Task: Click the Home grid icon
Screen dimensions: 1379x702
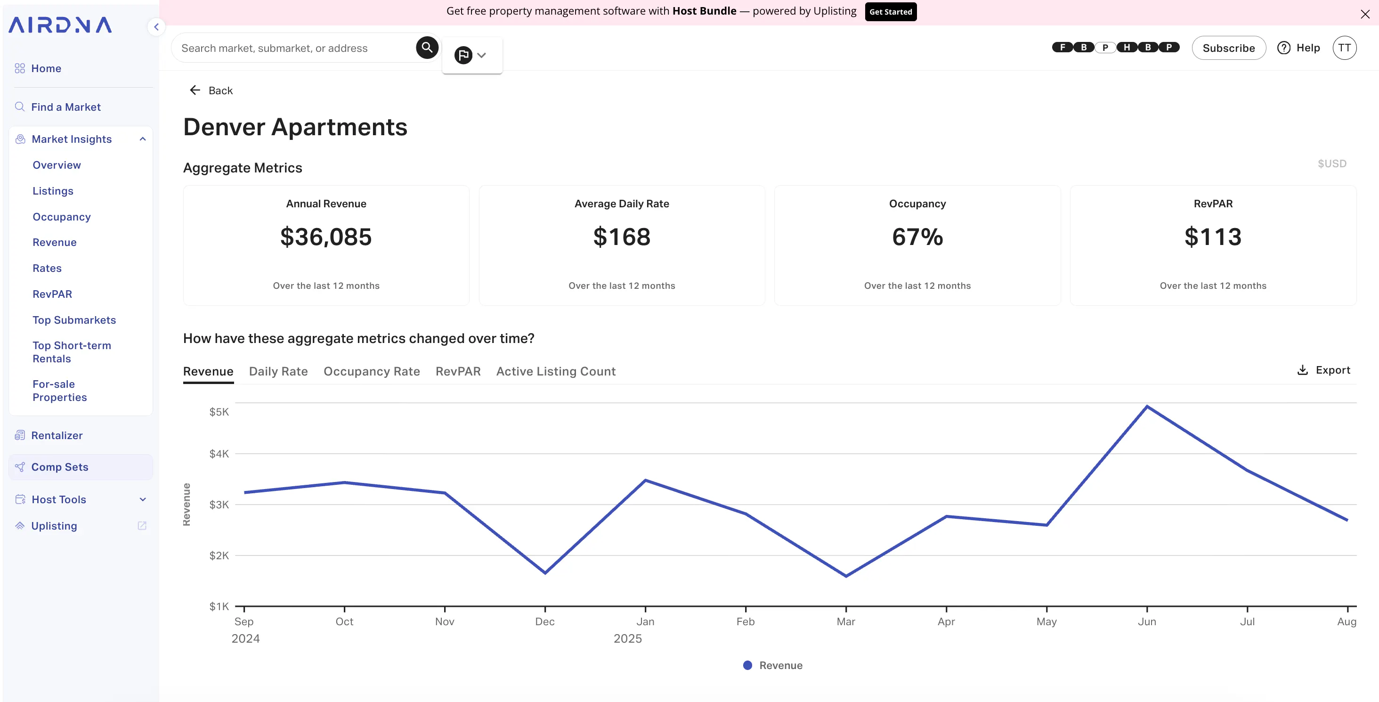Action: (x=20, y=68)
